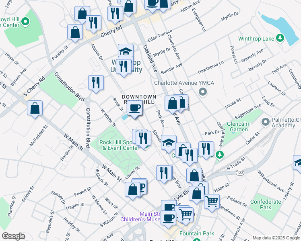Open the restaurant marker above the Cherry Rd label
The image size is (301, 241).
(x=93, y=23)
